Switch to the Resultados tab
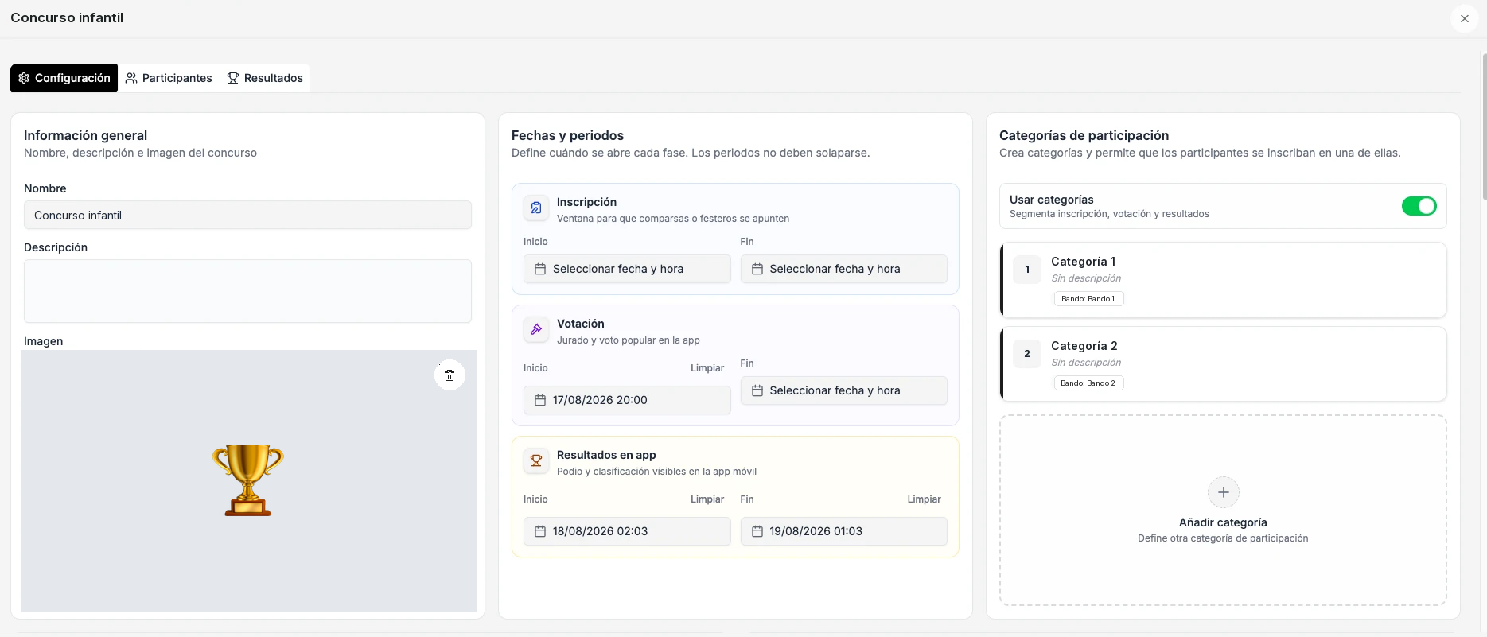Image resolution: width=1487 pixels, height=637 pixels. point(265,78)
